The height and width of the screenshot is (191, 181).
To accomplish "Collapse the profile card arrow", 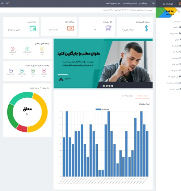I will pyautogui.click(x=159, y=11).
